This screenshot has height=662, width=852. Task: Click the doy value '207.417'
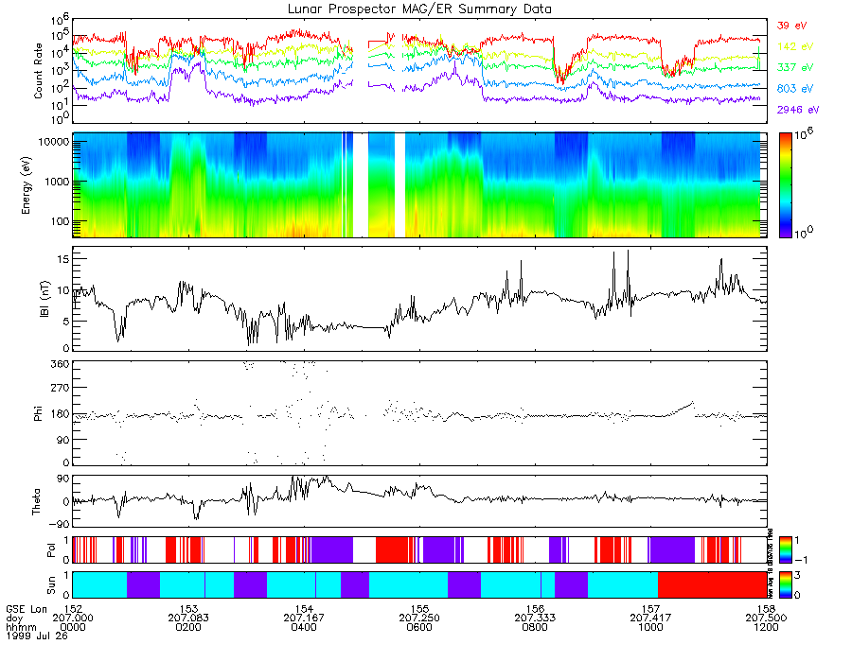pos(650,618)
